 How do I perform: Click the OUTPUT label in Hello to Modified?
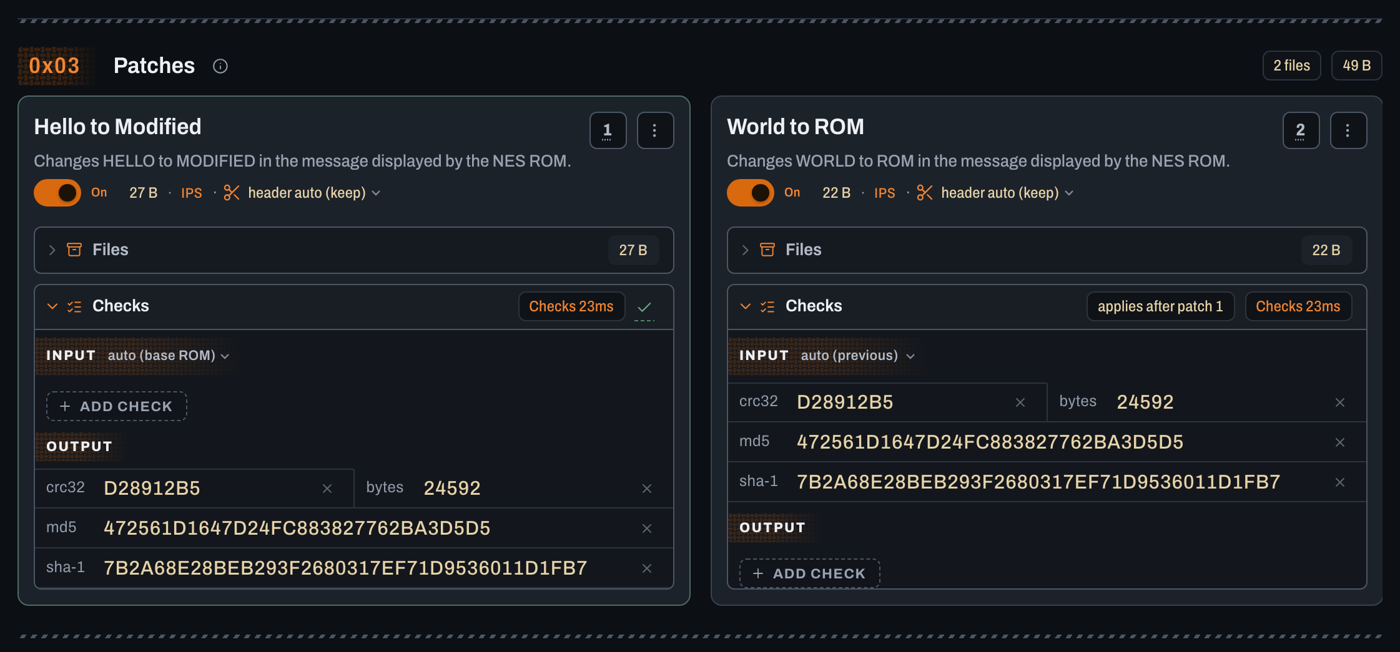coord(79,447)
